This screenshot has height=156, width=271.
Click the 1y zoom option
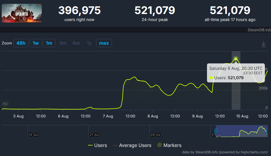(89, 43)
